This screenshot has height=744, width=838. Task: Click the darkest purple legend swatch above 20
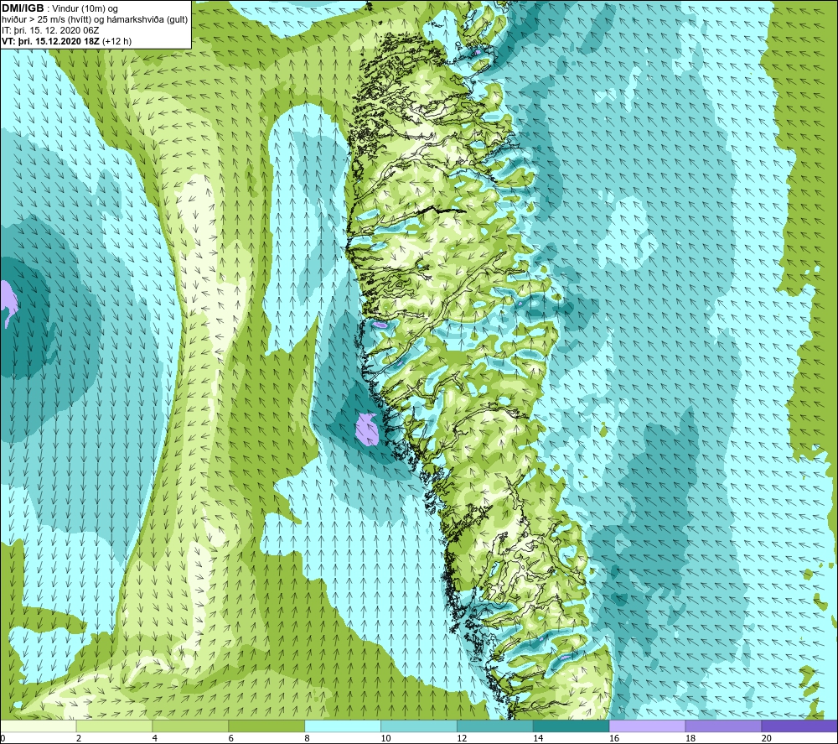[799, 726]
